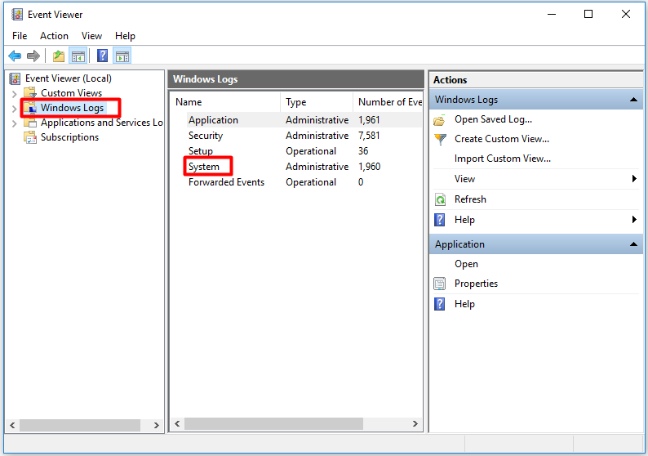Screen dimensions: 648x456
Task: Click the Event Viewer (Local) root icon
Action: click(x=16, y=78)
